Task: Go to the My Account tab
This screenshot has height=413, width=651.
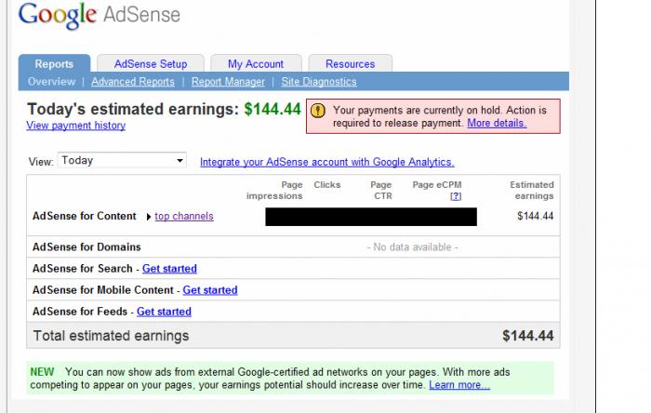Action: click(x=256, y=64)
